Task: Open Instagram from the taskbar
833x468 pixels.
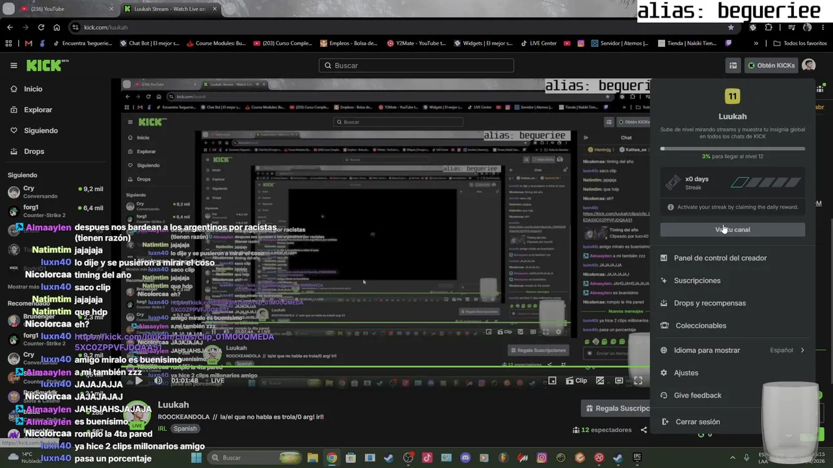Action: tap(541, 458)
